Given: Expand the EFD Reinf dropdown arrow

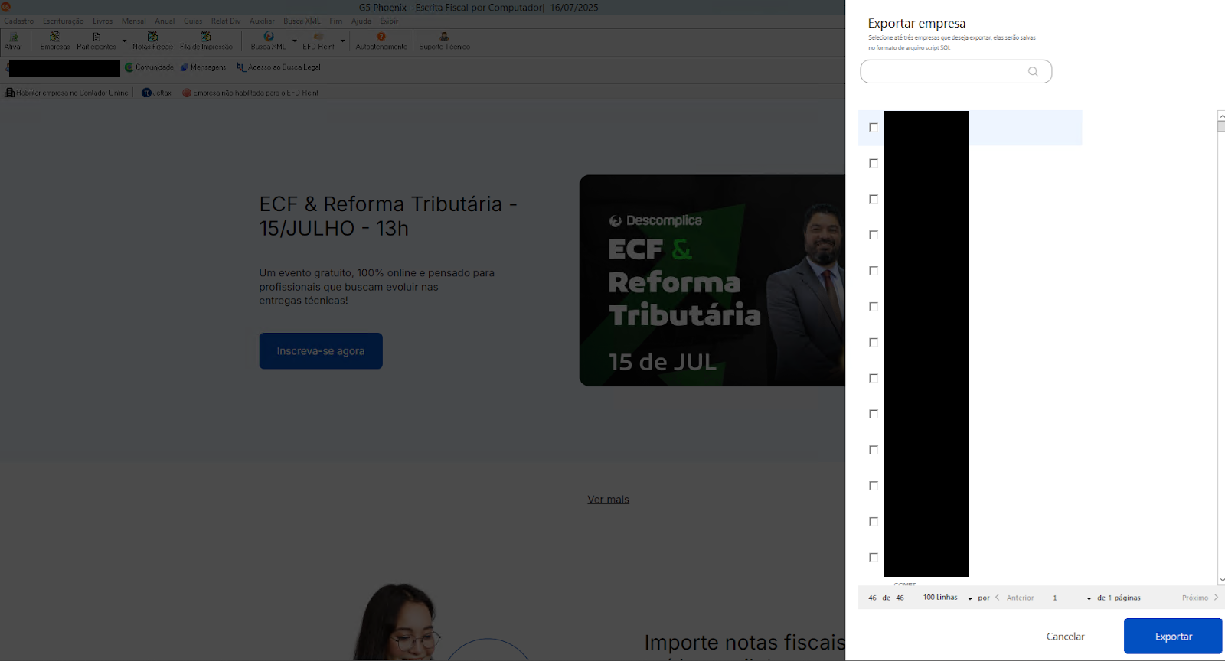Looking at the screenshot, I should point(342,41).
